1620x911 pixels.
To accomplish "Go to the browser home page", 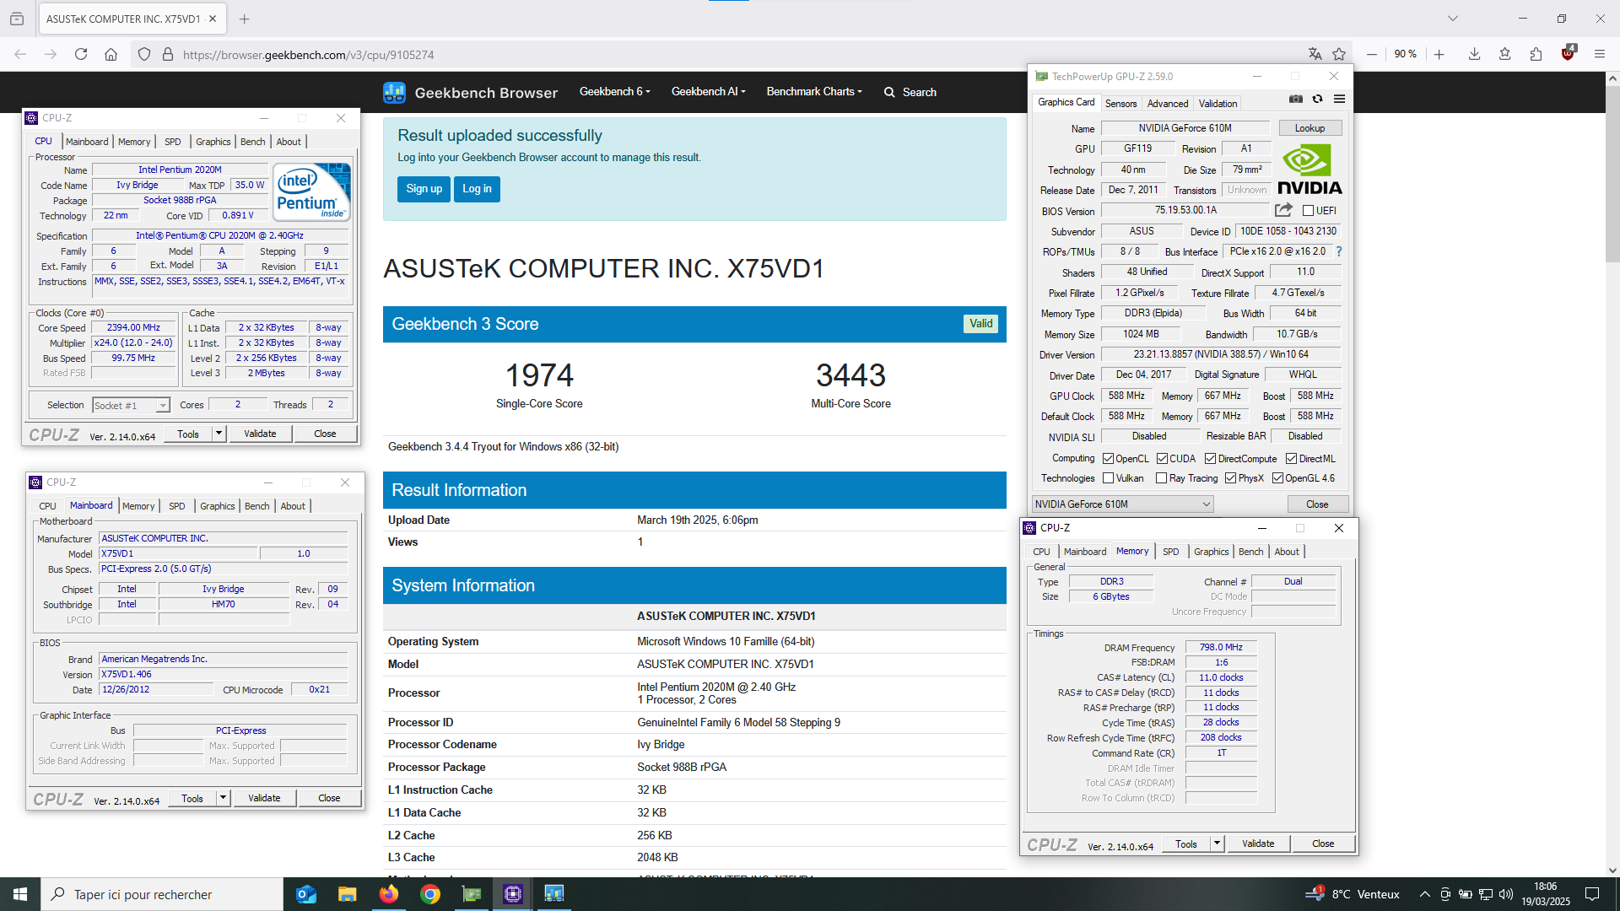I will pyautogui.click(x=111, y=54).
